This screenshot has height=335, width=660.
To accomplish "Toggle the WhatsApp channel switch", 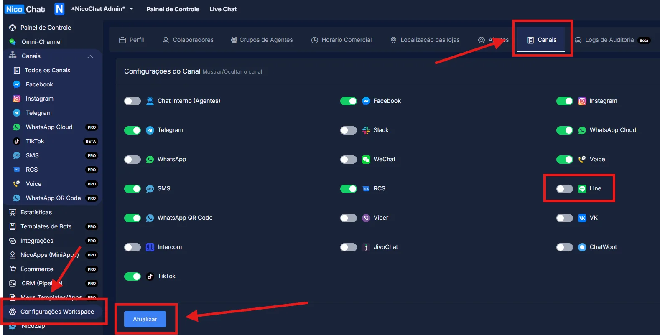I will [133, 160].
